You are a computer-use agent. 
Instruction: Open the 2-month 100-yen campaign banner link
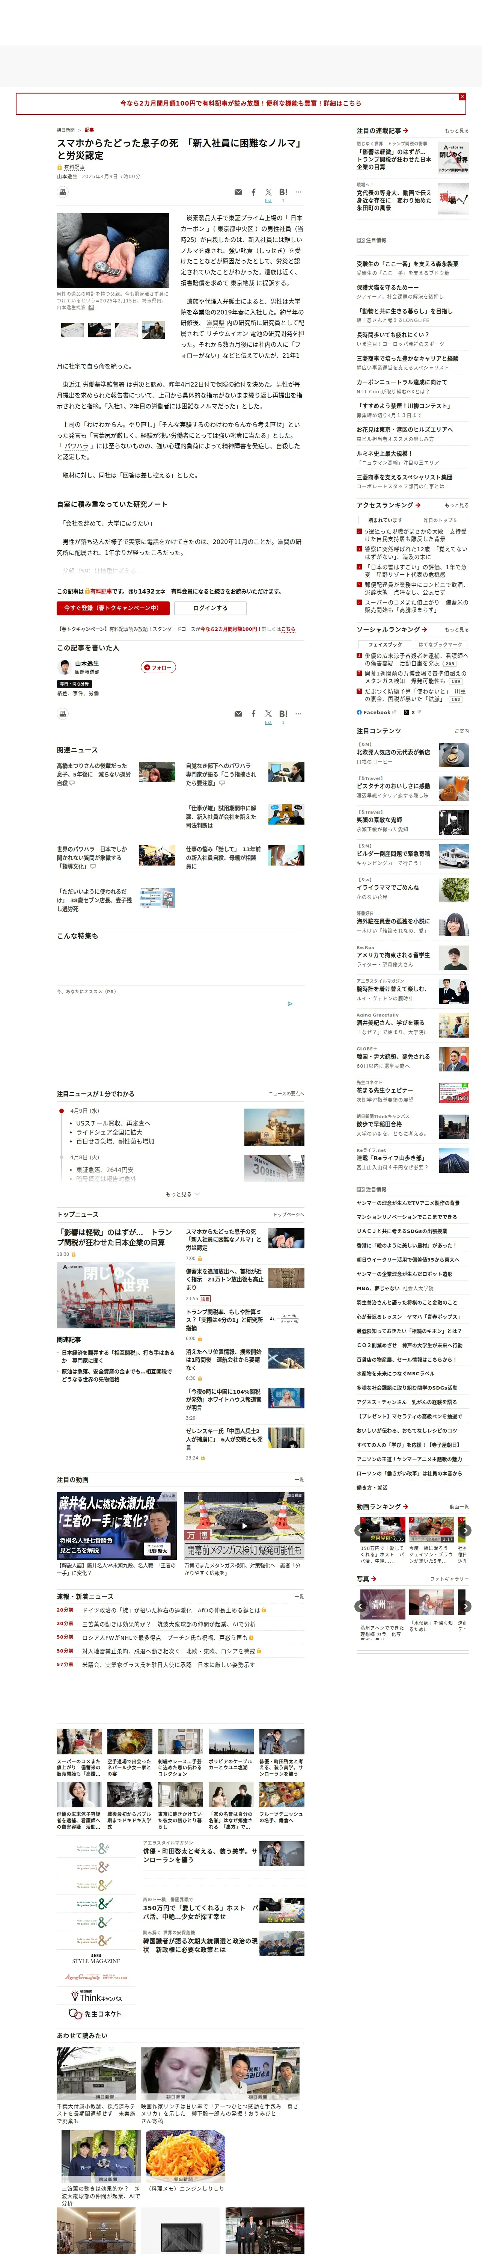pos(241,103)
